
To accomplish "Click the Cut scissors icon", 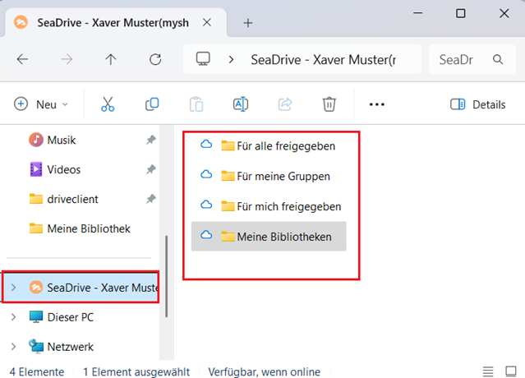I will coord(108,104).
